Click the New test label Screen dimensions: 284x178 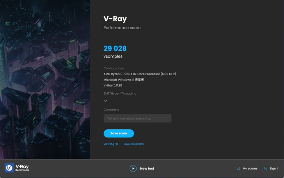(x=147, y=169)
